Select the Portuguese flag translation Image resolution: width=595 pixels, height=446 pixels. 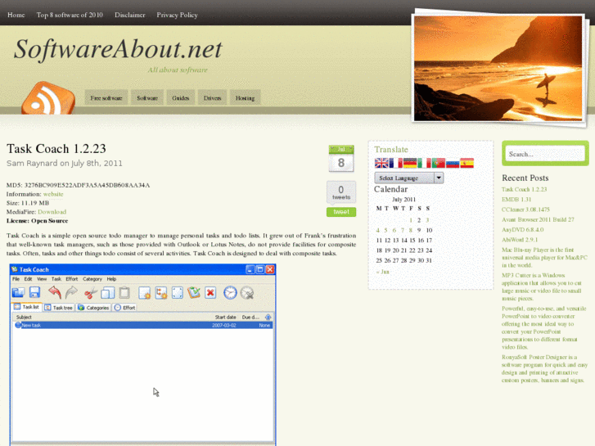pos(439,163)
